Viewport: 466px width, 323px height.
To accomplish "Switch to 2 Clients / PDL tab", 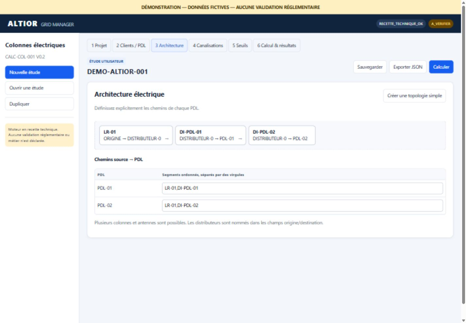I will pyautogui.click(x=131, y=45).
